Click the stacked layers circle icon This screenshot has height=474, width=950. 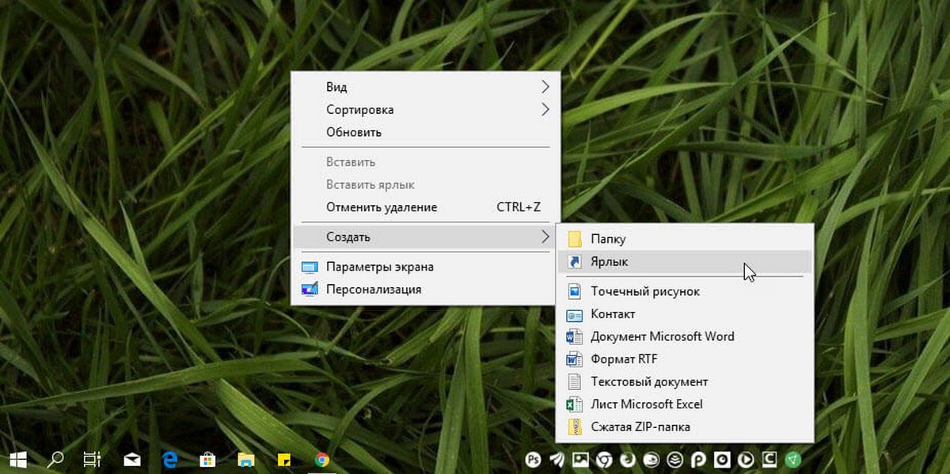point(674,459)
